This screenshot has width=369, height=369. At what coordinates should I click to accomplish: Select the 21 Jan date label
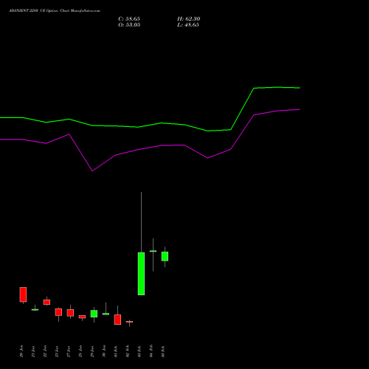coord(33,351)
